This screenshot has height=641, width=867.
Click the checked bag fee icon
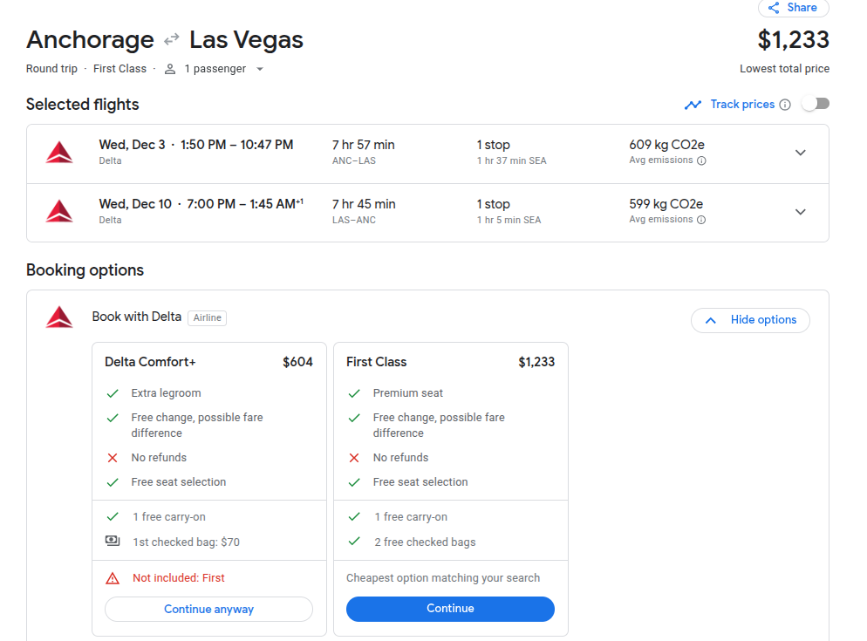(113, 542)
